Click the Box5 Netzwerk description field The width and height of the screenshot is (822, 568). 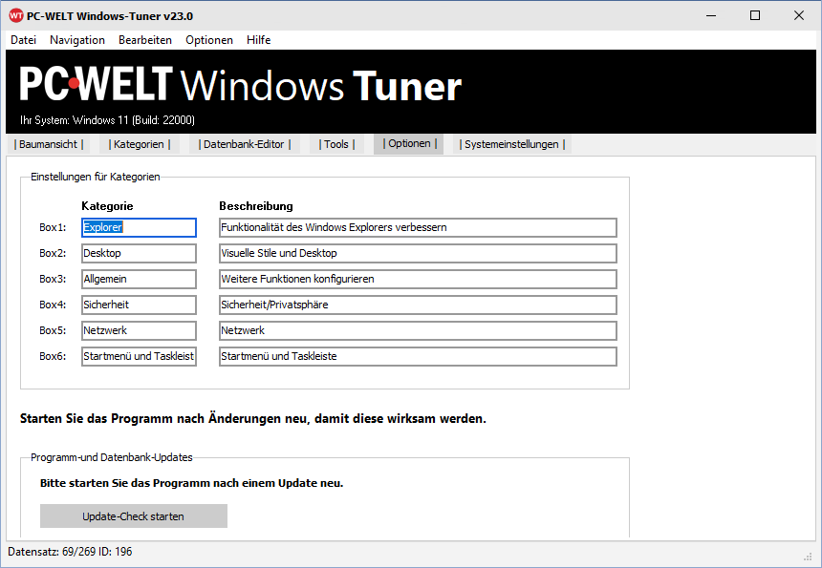(418, 330)
